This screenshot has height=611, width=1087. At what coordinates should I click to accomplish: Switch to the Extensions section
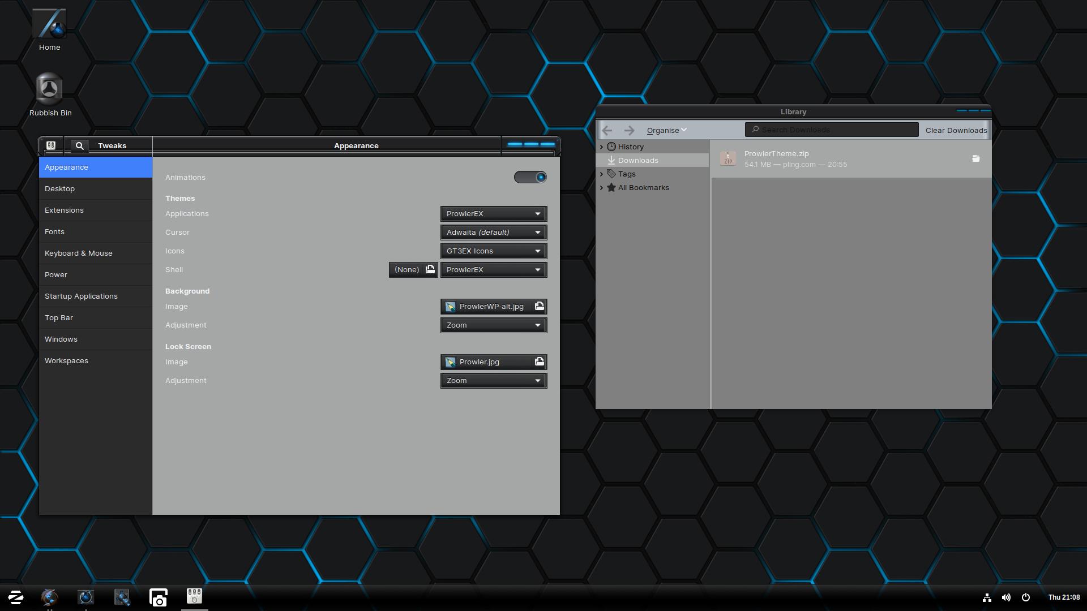pos(64,210)
